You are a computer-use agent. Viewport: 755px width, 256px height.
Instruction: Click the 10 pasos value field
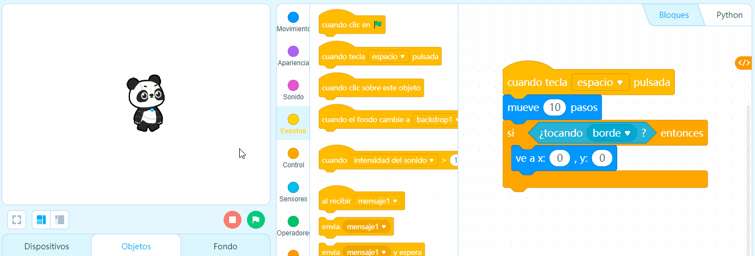(554, 108)
